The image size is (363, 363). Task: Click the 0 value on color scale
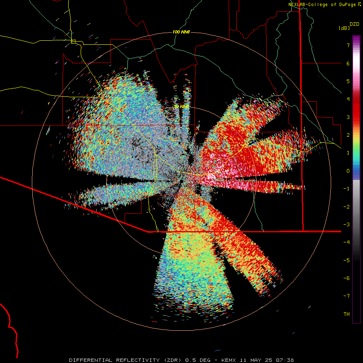[x=348, y=171]
